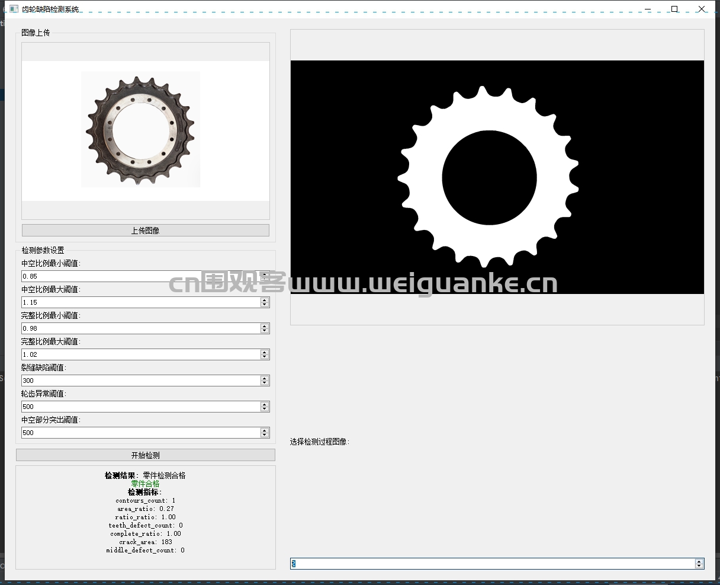Focus the 中空部分突出阈值 field
720x585 pixels.
click(146, 433)
